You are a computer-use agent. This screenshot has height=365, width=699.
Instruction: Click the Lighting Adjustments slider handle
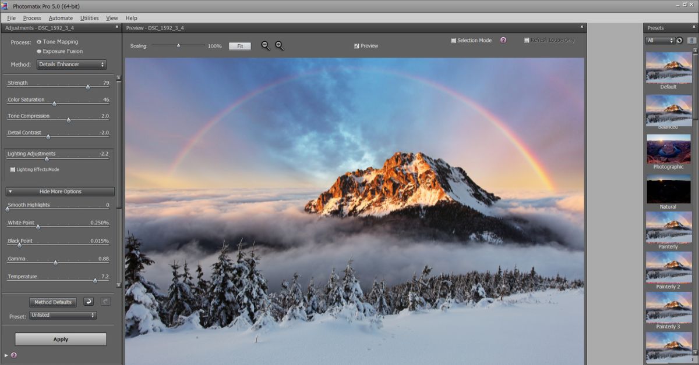[x=47, y=158]
